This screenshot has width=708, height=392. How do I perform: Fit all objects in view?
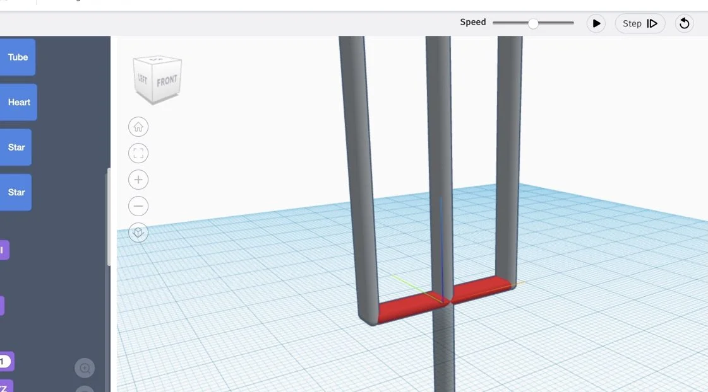coord(138,153)
